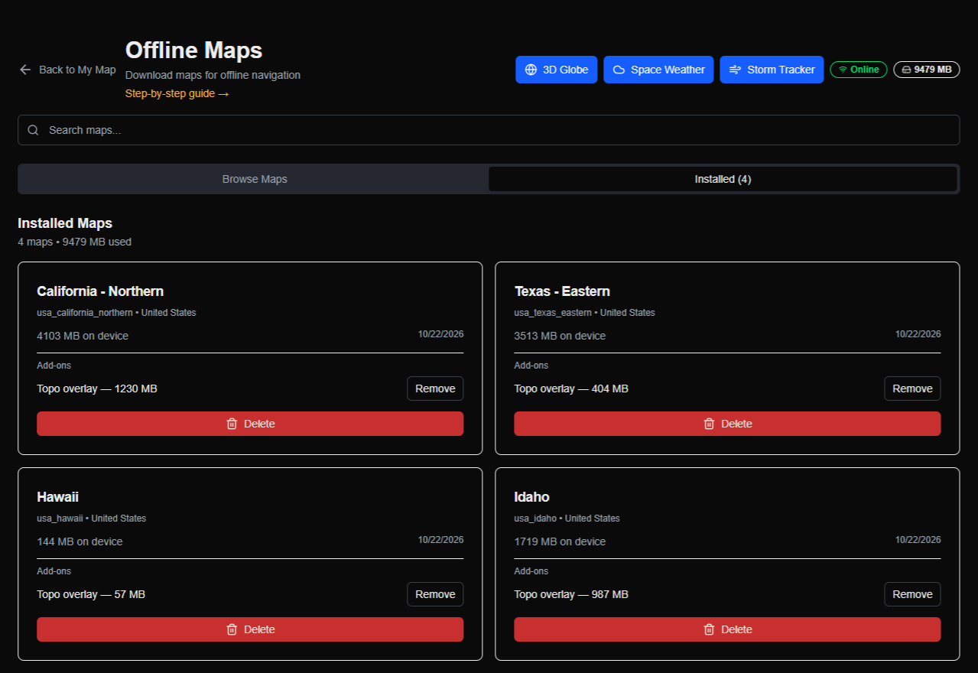
Task: Click the Online status badge
Action: [x=858, y=70]
